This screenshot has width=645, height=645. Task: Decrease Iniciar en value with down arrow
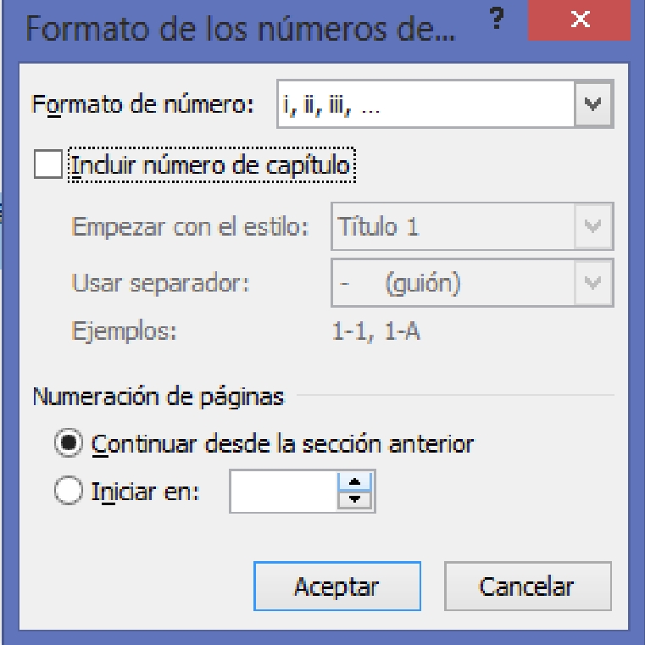pos(354,500)
